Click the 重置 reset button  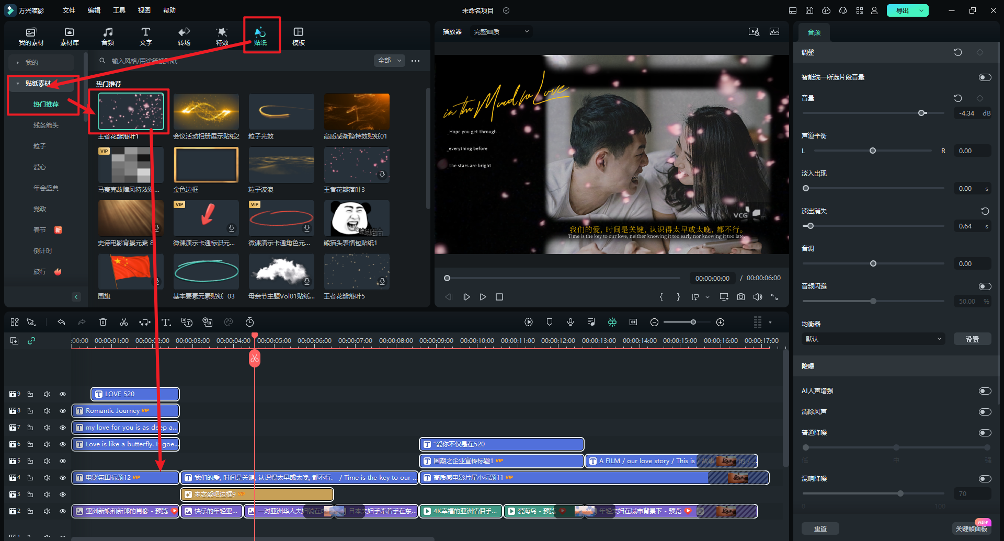tap(820, 528)
